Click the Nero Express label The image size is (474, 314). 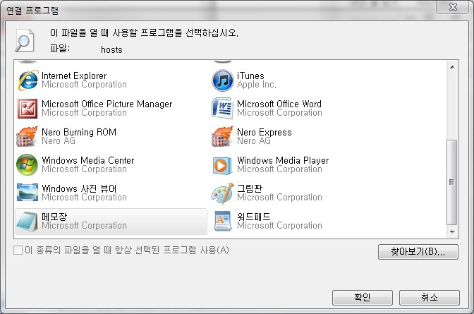point(265,132)
